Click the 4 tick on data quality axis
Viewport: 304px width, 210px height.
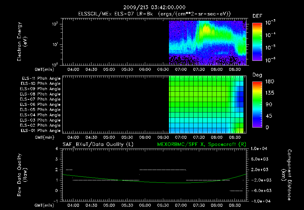[56, 149]
